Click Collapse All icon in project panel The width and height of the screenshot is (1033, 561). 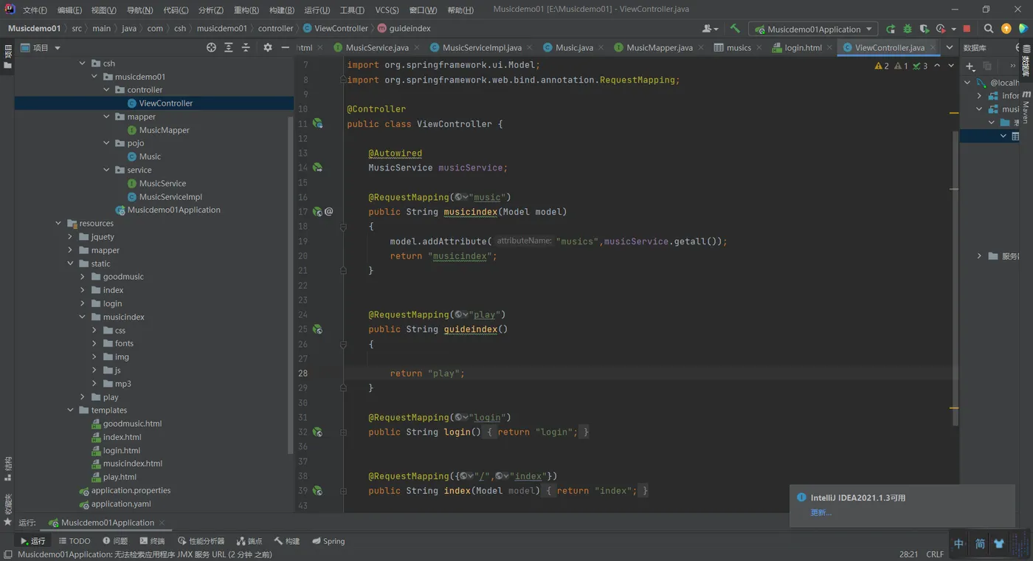coord(246,47)
